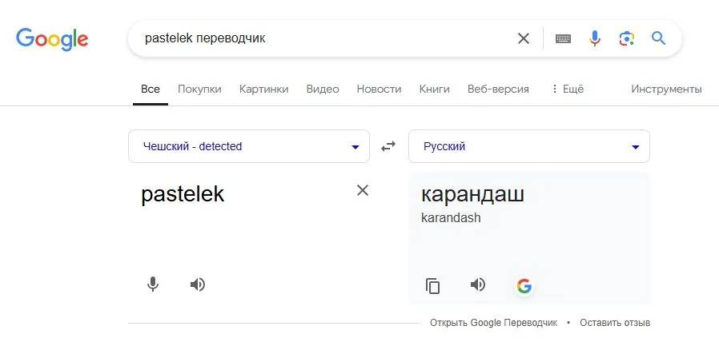Open the 'Чешский - detected' source language dropdown
This screenshot has height=350, width=719.
[x=249, y=146]
